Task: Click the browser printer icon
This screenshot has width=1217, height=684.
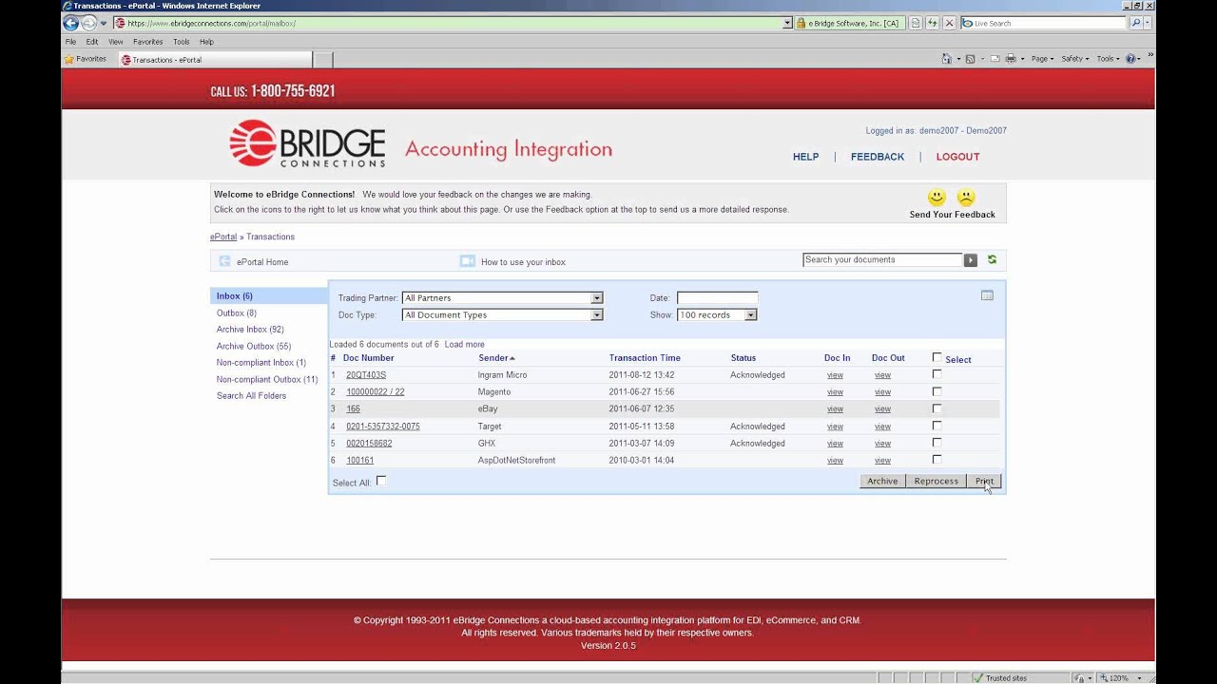Action: tap(1011, 59)
